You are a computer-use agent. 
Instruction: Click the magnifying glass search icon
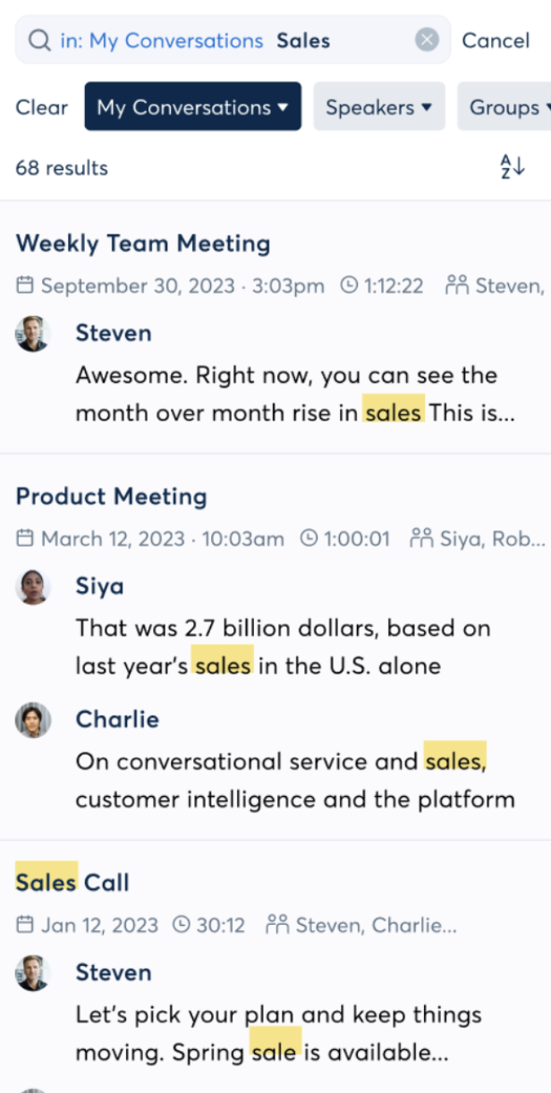[39, 40]
